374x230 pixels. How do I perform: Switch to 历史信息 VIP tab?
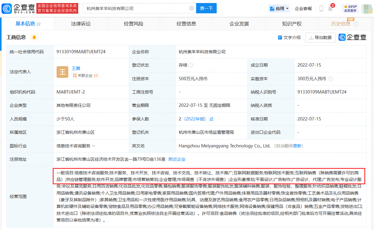344,24
